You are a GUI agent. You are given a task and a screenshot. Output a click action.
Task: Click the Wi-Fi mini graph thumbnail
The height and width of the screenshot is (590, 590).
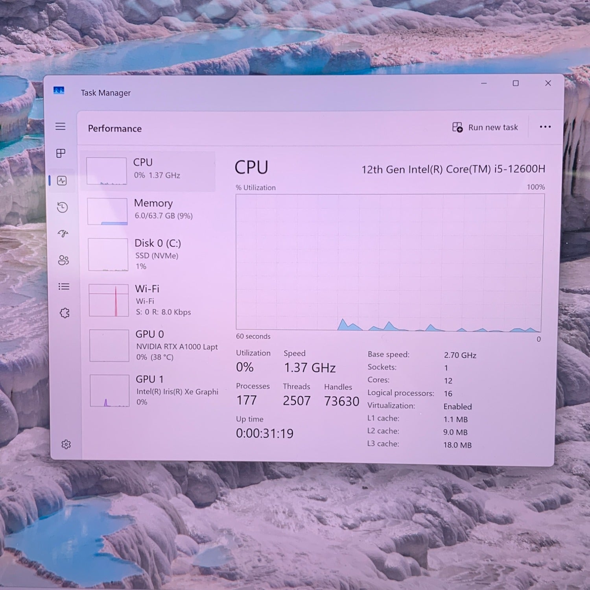(x=109, y=301)
